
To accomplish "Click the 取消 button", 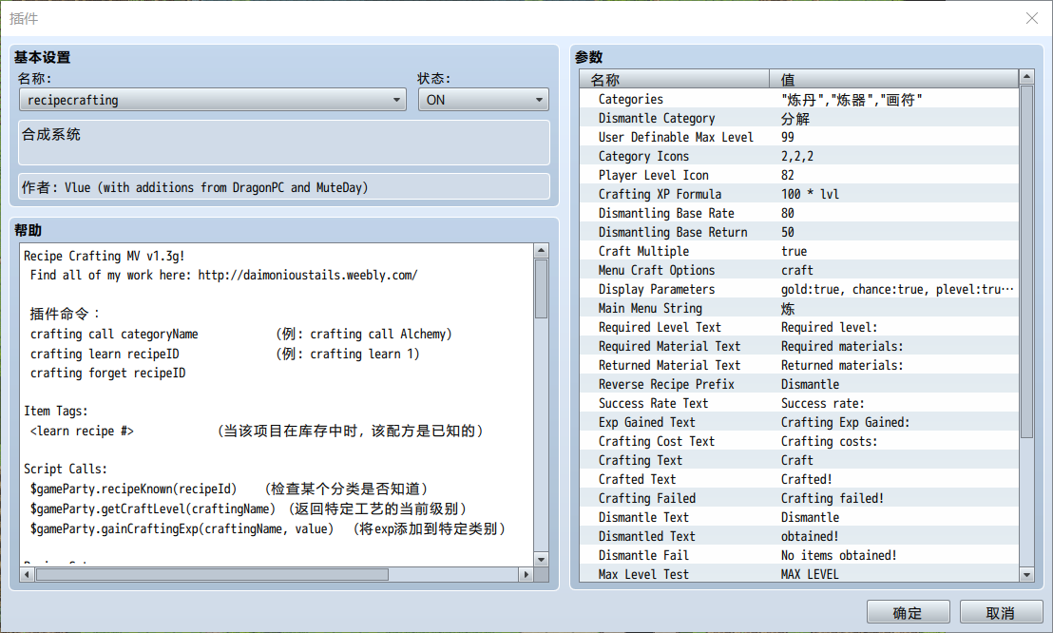I will click(x=1001, y=613).
